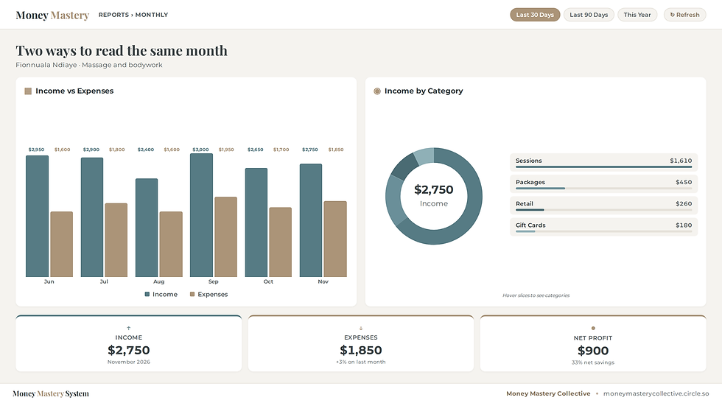Click the Fionnuala Ndiaye subtitle
Viewport: 722px width, 403px height.
pos(89,65)
